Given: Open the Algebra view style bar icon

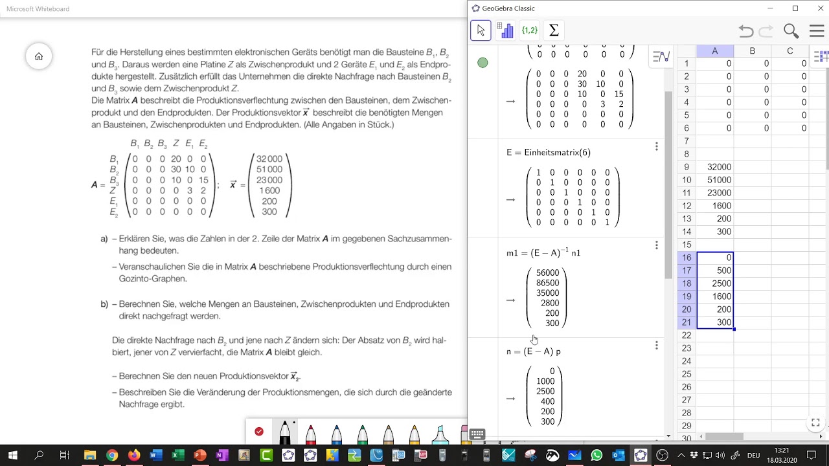Looking at the screenshot, I should pyautogui.click(x=661, y=57).
